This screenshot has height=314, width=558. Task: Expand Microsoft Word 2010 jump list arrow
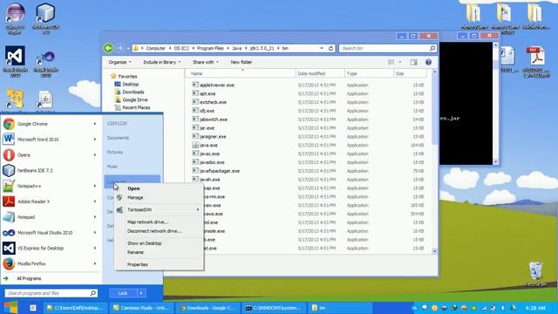pos(95,140)
